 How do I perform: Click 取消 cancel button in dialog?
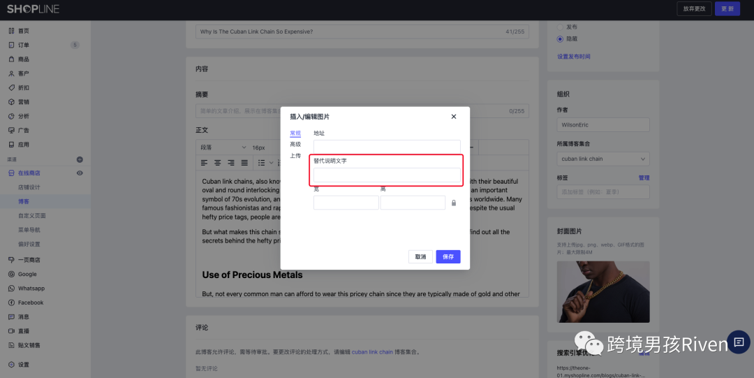(x=420, y=256)
